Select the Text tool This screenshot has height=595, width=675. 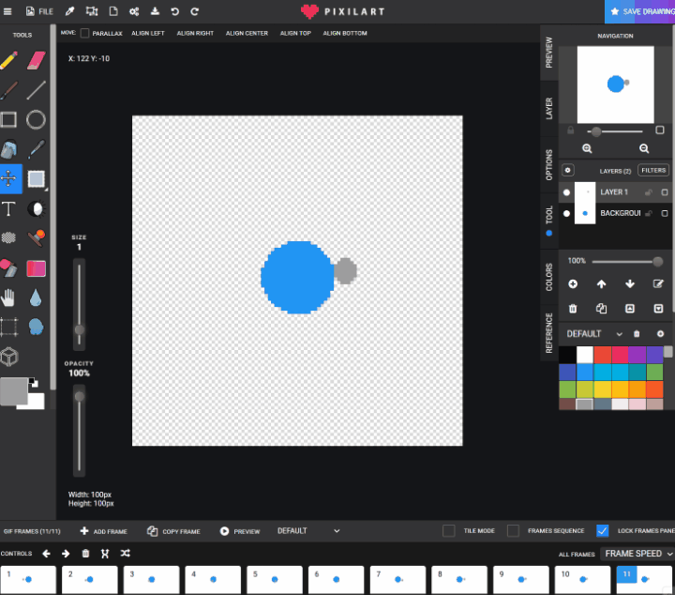click(x=9, y=208)
